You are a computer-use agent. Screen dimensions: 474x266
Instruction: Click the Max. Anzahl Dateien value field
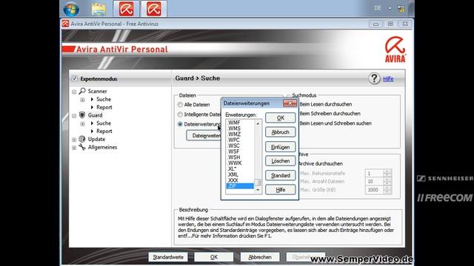coord(374,181)
